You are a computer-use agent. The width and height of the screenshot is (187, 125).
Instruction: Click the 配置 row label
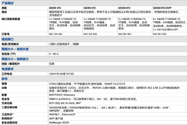click(x=4, y=95)
